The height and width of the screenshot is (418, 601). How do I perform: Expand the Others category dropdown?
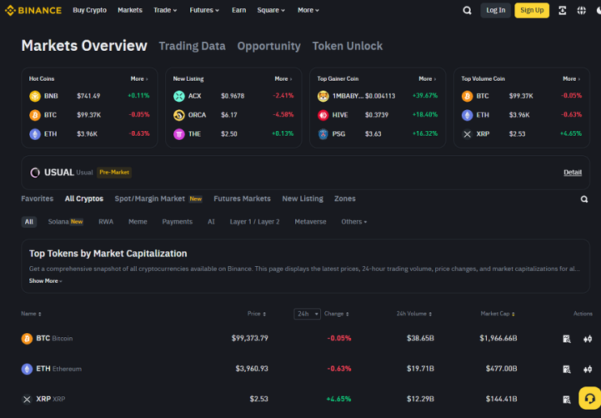(x=353, y=222)
